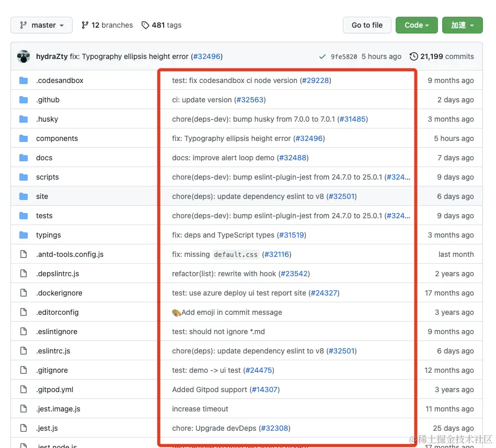Open the 21,199 commits history
The height and width of the screenshot is (448, 496).
(442, 56)
